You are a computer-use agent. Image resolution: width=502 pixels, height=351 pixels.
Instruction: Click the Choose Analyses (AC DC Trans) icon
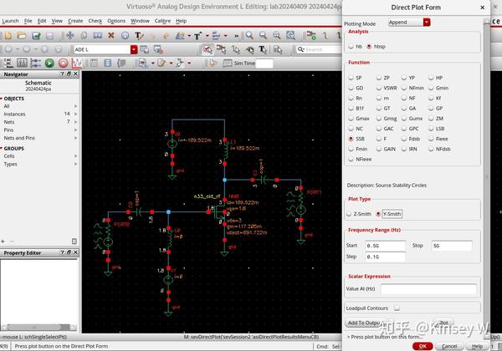coord(8,63)
